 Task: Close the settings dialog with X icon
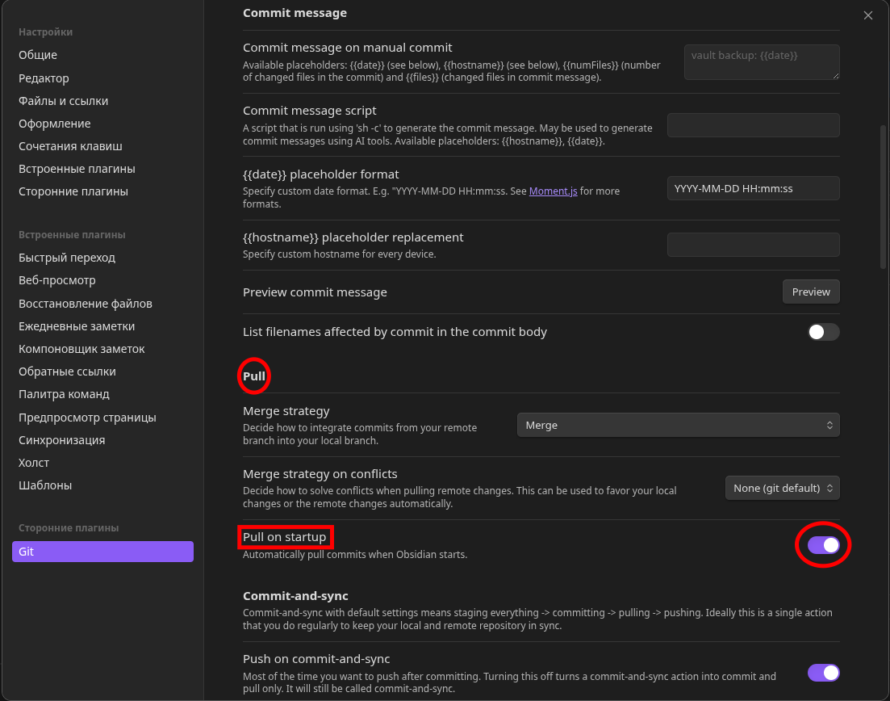[868, 15]
